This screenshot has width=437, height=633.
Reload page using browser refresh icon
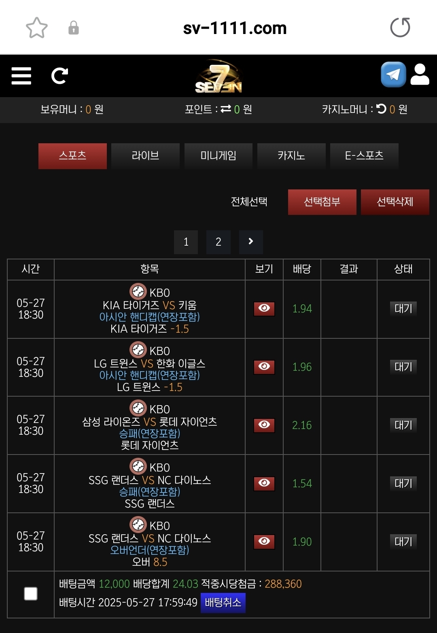pos(400,28)
